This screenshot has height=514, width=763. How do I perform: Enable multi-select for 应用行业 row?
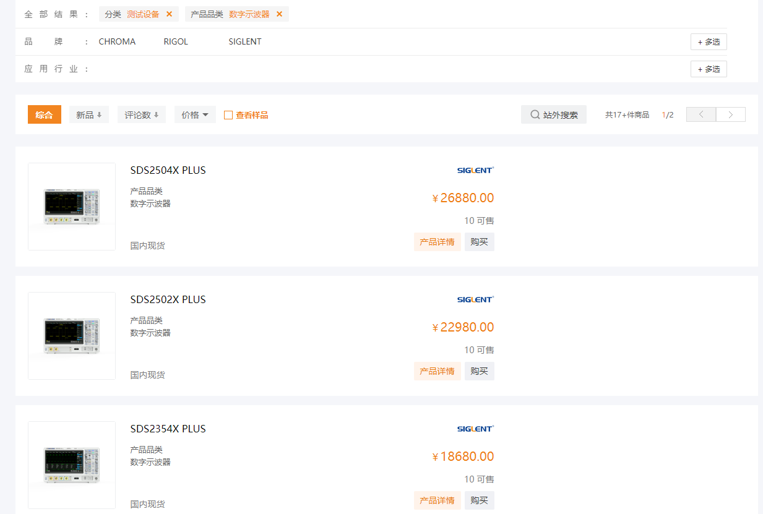[x=709, y=69]
